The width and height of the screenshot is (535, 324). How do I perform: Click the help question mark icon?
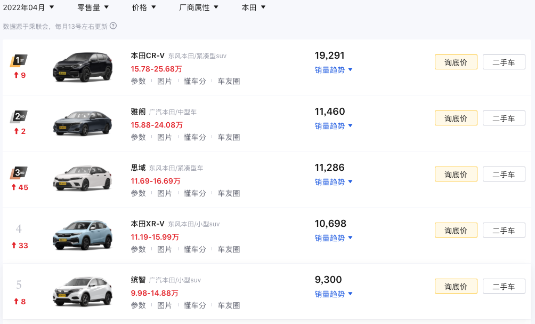(113, 26)
